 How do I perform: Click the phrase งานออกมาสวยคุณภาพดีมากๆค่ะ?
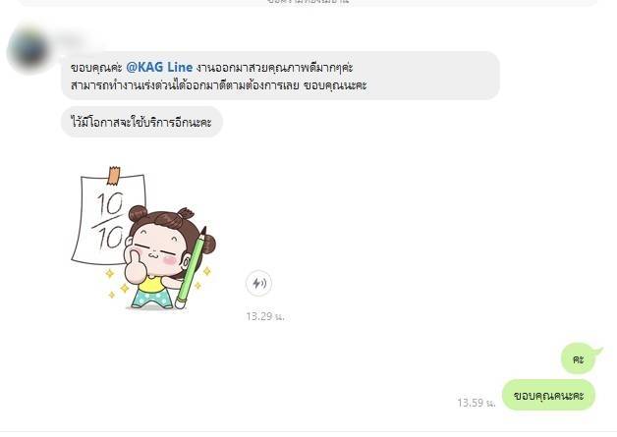(275, 68)
